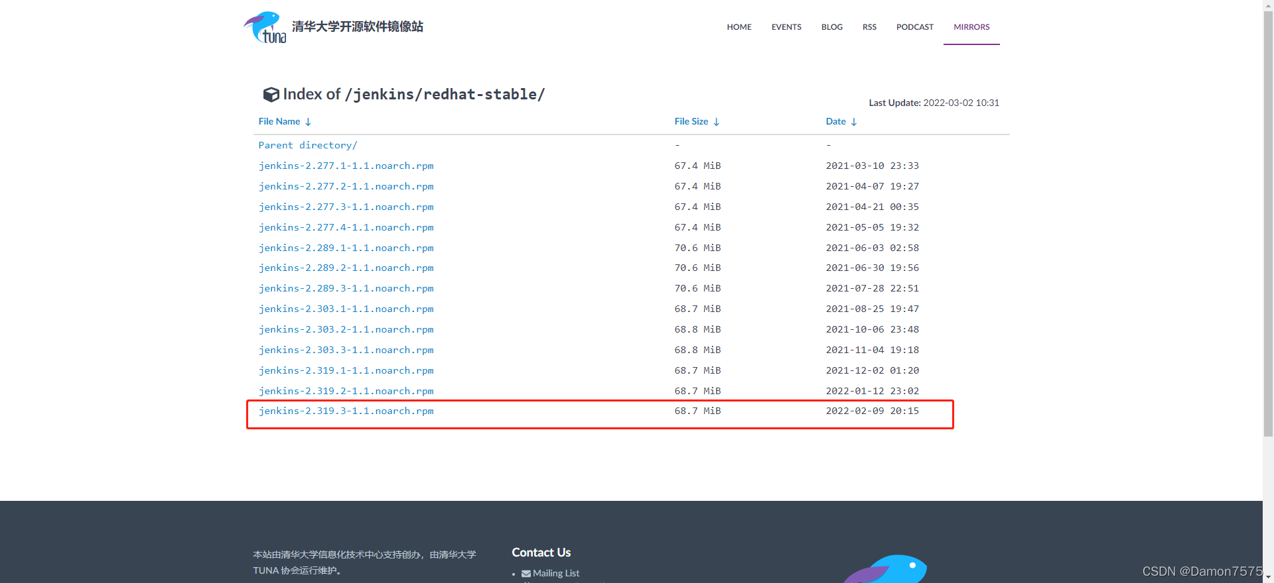1274x583 pixels.
Task: Select the MIRRORS tab
Action: [971, 27]
